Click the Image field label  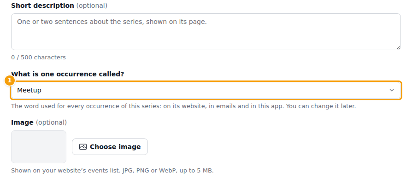coord(22,122)
